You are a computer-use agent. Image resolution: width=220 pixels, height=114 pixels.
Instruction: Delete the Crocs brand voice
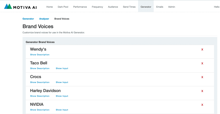(202, 77)
